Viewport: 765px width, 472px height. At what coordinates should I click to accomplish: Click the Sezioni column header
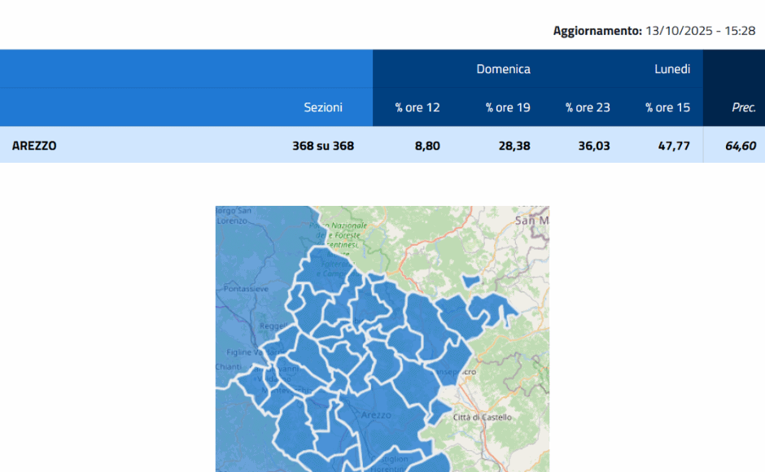[x=323, y=107]
